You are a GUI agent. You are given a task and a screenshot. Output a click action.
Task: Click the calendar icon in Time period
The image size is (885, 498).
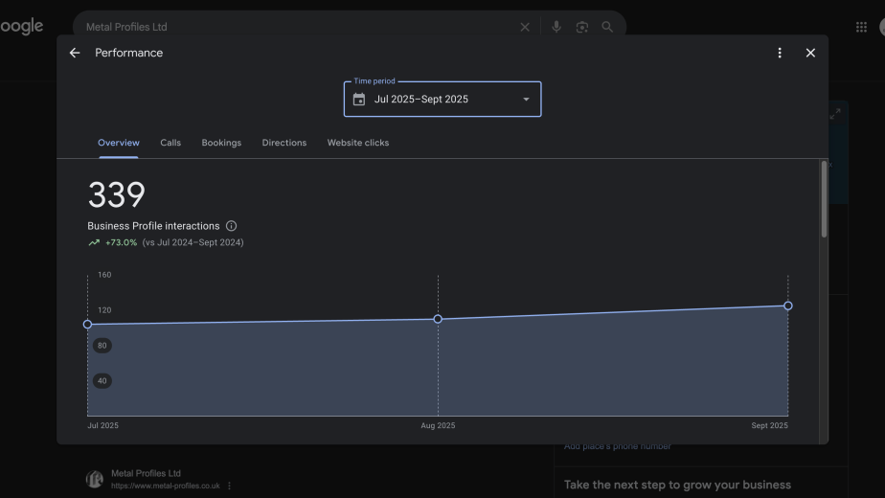tap(359, 100)
